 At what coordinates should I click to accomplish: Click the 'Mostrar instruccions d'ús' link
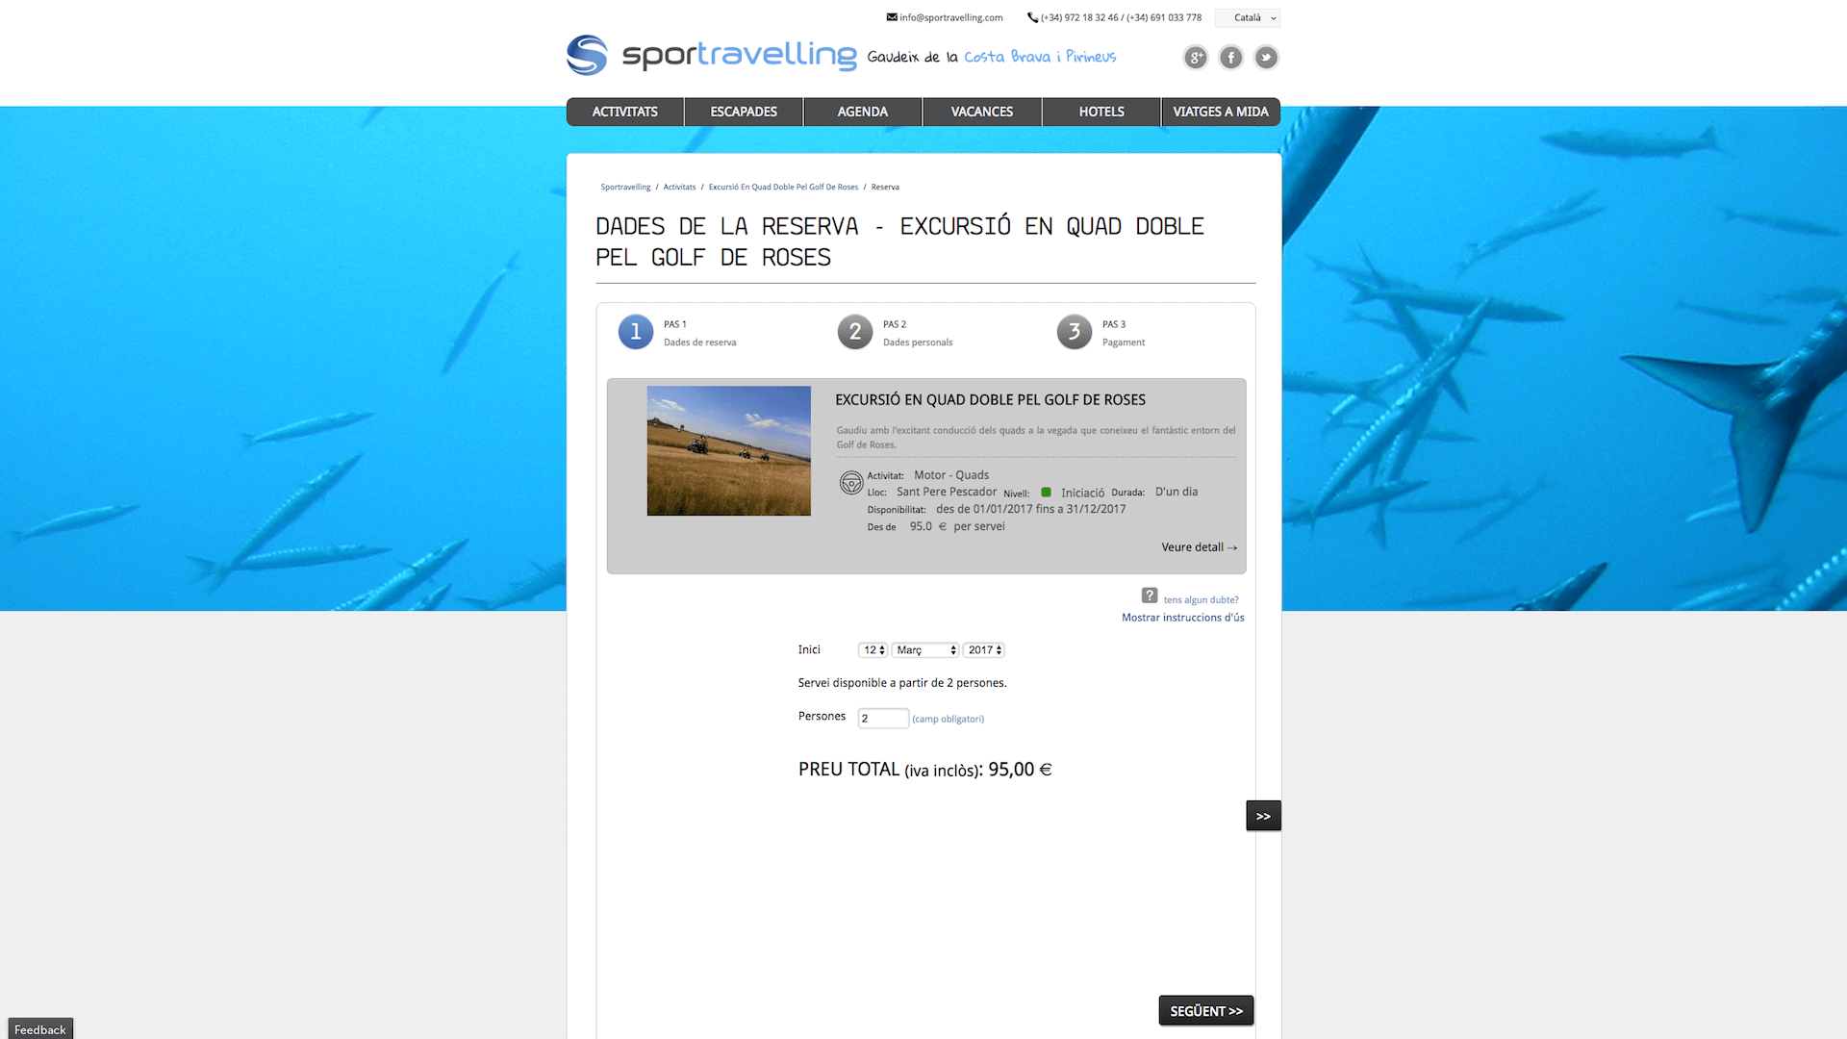click(x=1181, y=618)
